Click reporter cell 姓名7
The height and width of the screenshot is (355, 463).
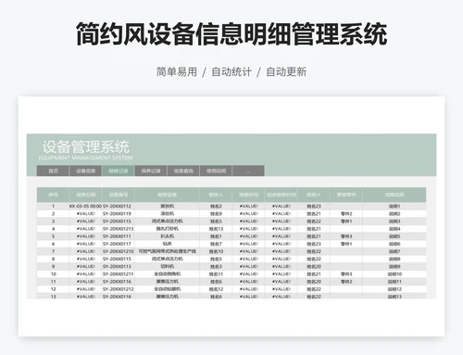216,244
